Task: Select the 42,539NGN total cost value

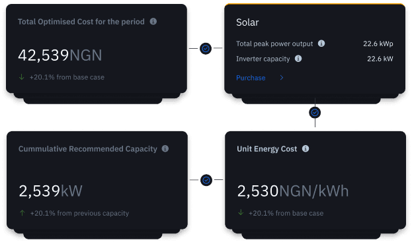Action: (60, 55)
